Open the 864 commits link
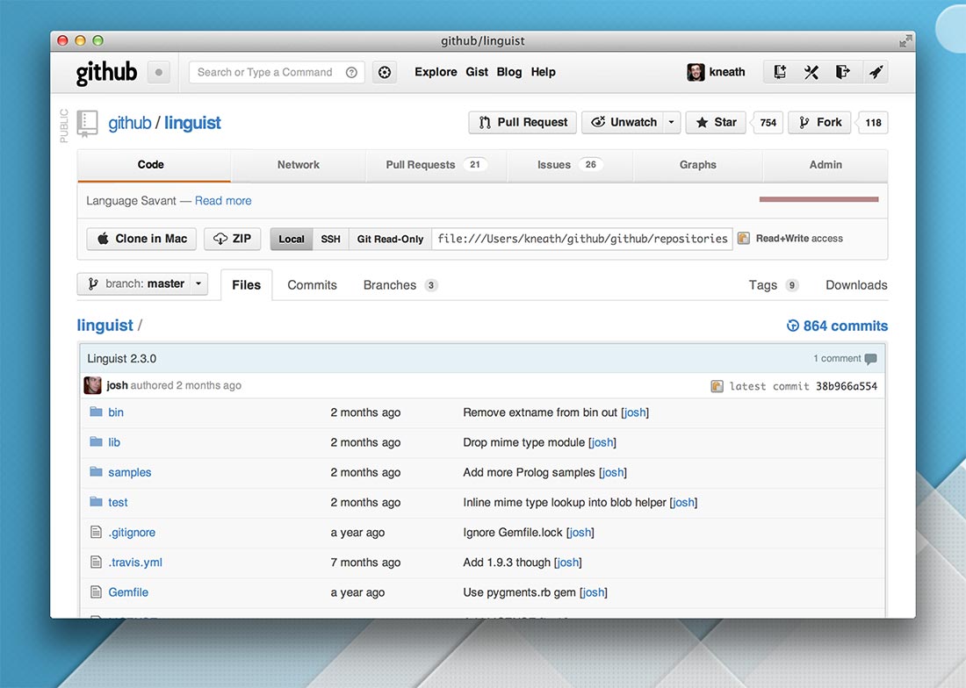The height and width of the screenshot is (688, 966). [837, 326]
